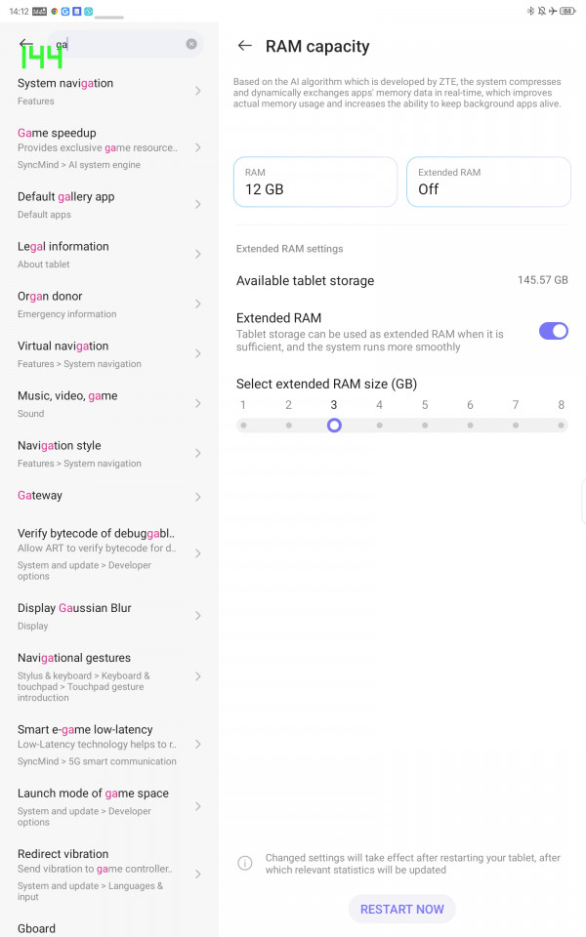
Task: Tap the Extended RAM Off card
Action: pos(488,182)
